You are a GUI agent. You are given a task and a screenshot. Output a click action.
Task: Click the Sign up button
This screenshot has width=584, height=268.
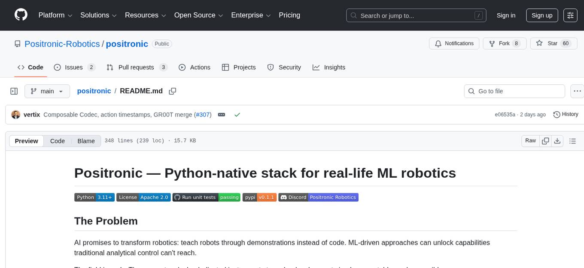pyautogui.click(x=542, y=15)
